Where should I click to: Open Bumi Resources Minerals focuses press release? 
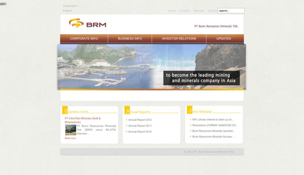point(213,137)
